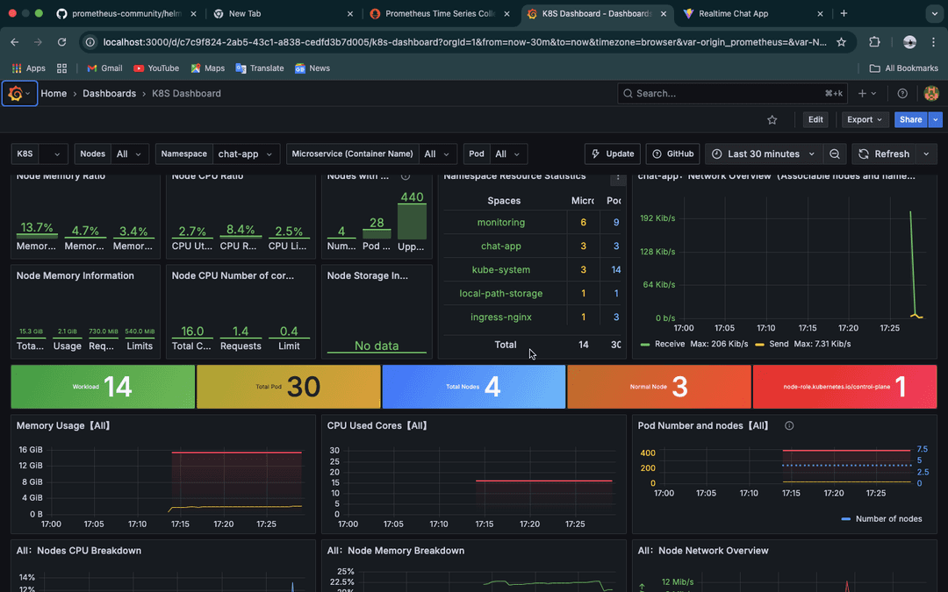
Task: Expand the Export dropdown menu
Action: point(865,120)
